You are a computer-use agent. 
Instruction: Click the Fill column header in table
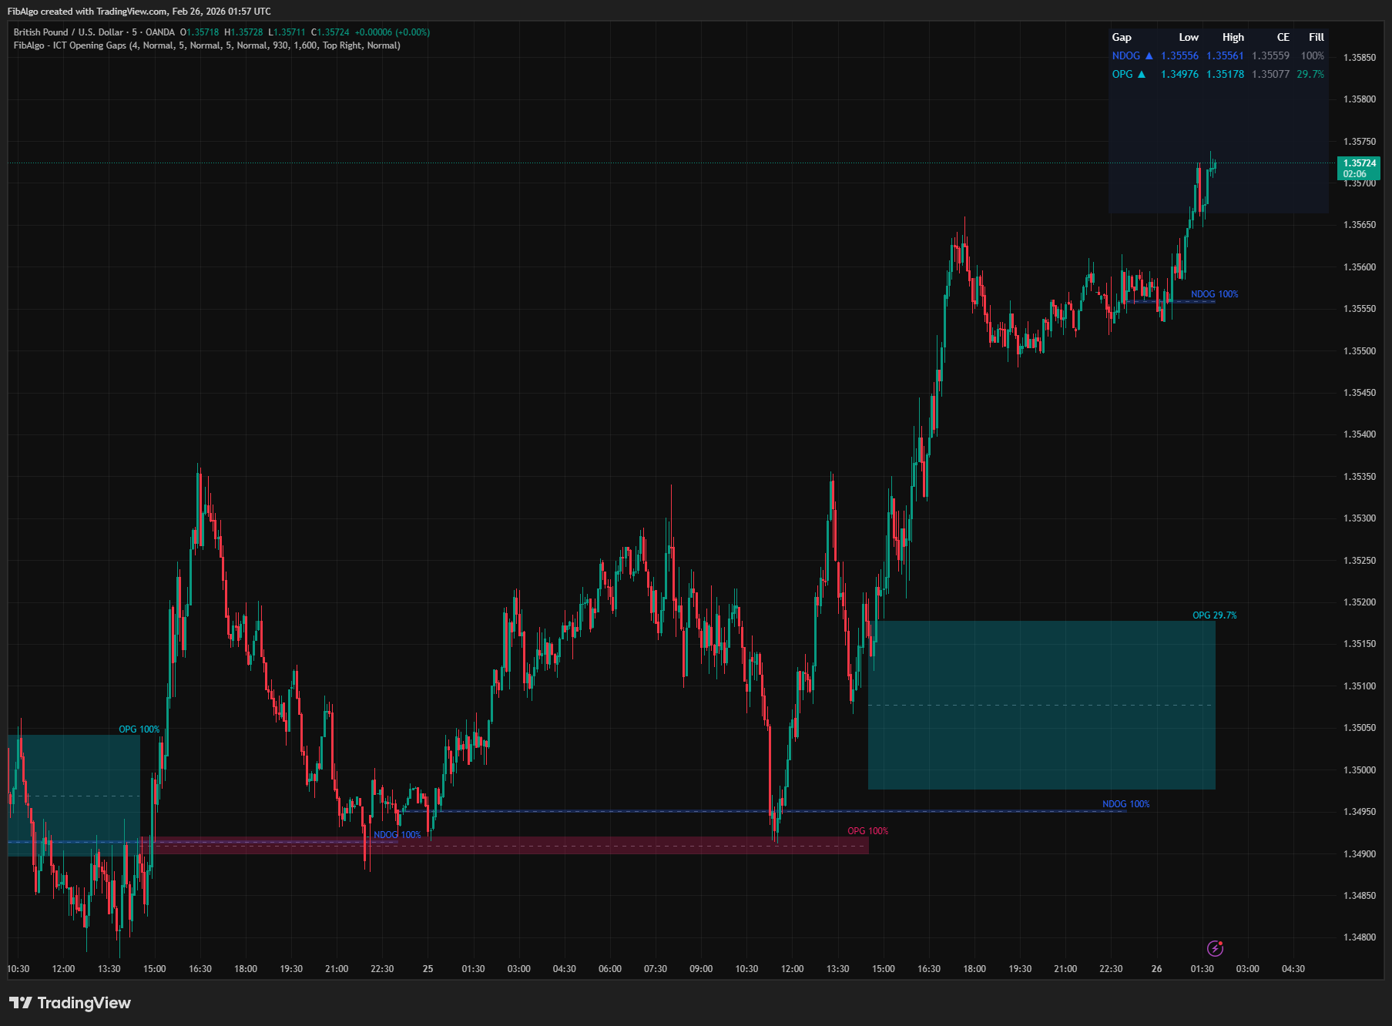[1316, 37]
